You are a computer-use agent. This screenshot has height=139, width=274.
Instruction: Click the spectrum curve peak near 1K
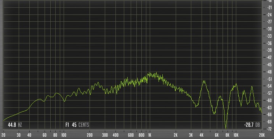coord(152,75)
